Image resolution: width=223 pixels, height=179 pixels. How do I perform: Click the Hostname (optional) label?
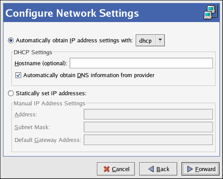click(41, 63)
